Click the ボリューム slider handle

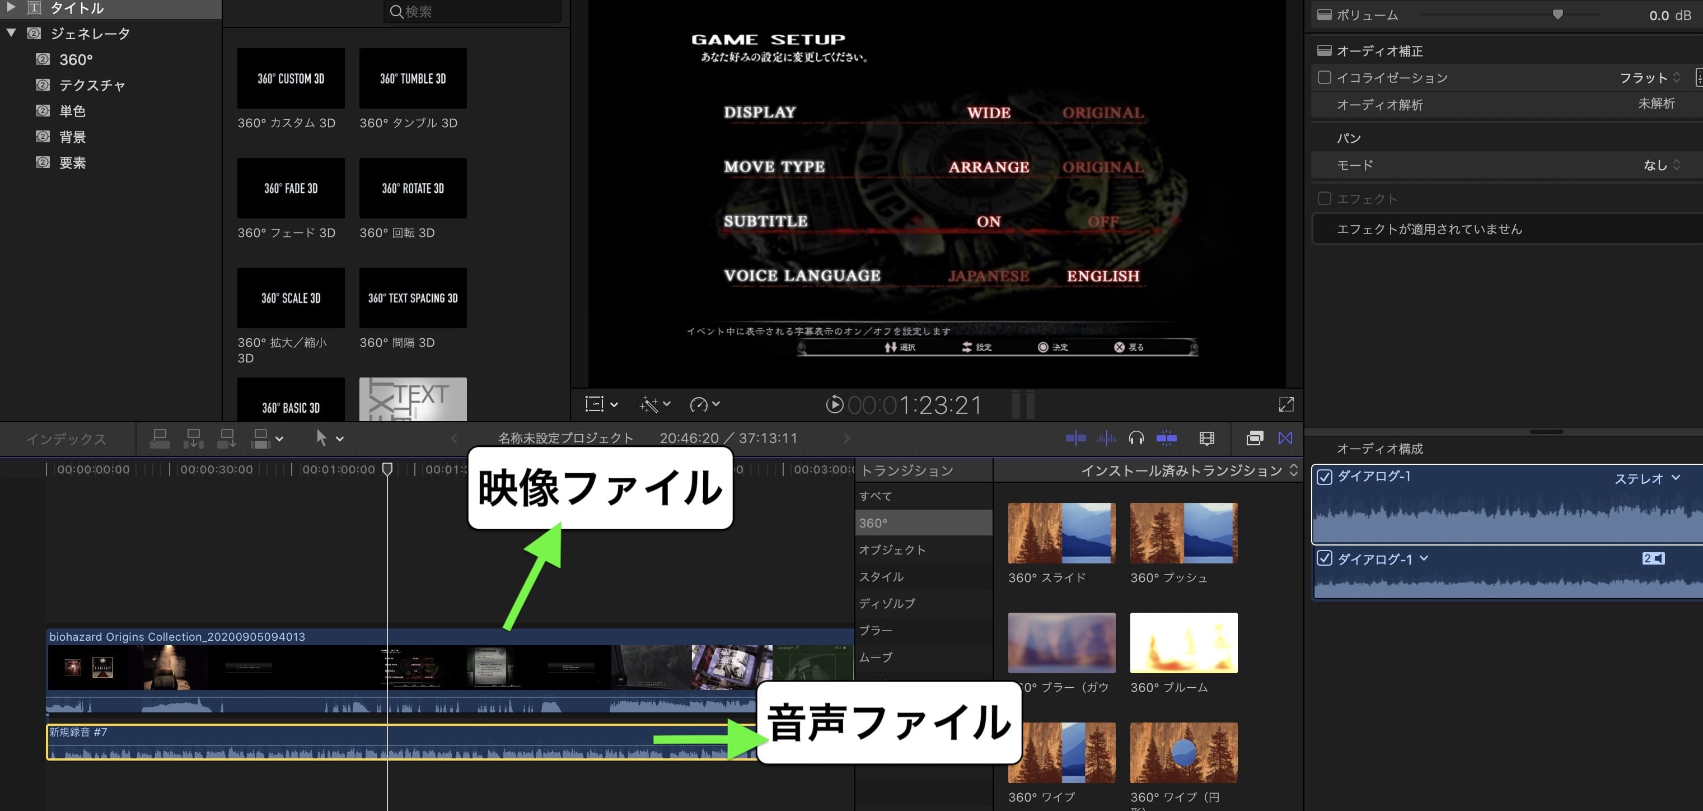click(x=1557, y=15)
